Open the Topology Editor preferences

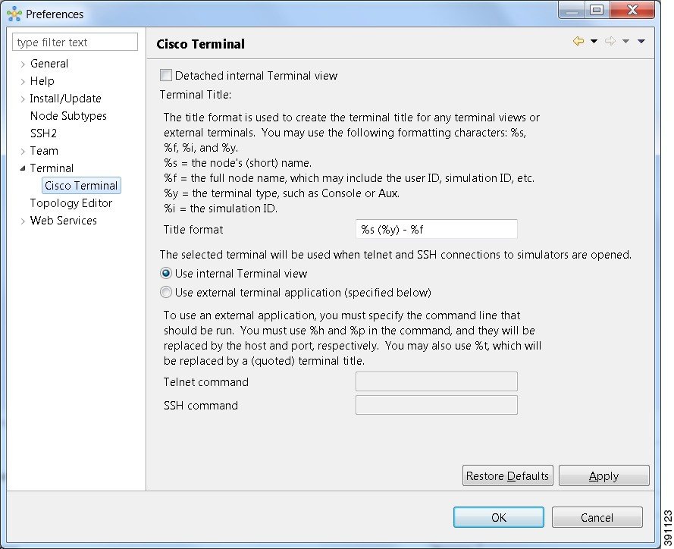click(x=72, y=202)
